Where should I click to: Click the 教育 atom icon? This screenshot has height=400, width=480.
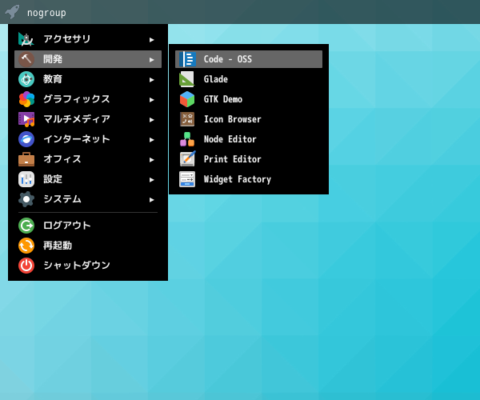pos(26,79)
